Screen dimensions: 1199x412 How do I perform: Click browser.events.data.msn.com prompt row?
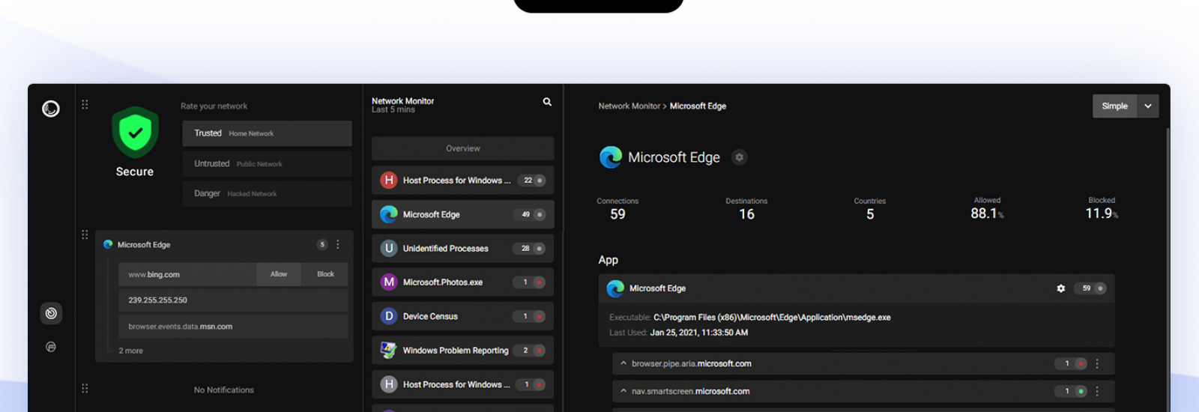[x=233, y=327]
